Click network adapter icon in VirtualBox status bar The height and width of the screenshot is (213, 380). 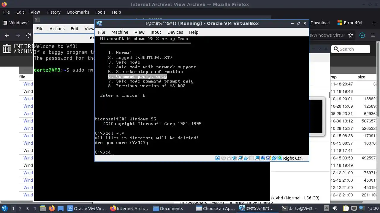point(240,158)
